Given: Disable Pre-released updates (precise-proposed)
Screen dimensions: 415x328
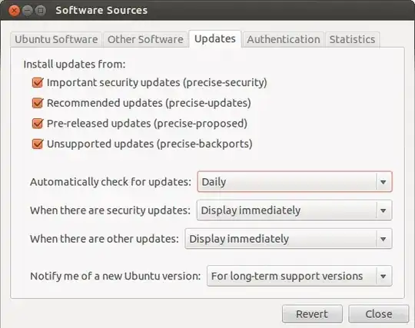Looking at the screenshot, I should click(38, 124).
